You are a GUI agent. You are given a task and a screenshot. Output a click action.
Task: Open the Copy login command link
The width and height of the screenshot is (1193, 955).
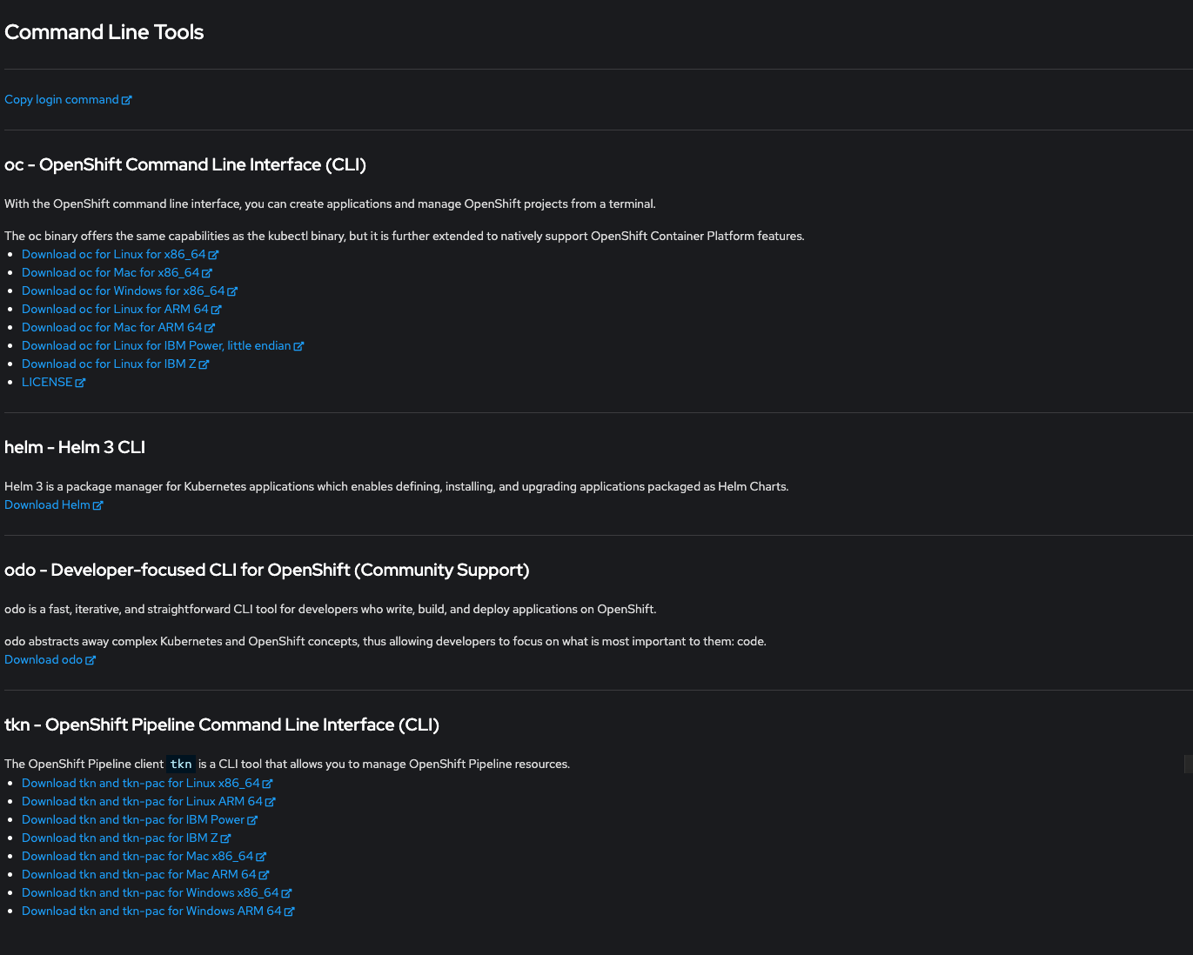click(x=61, y=99)
